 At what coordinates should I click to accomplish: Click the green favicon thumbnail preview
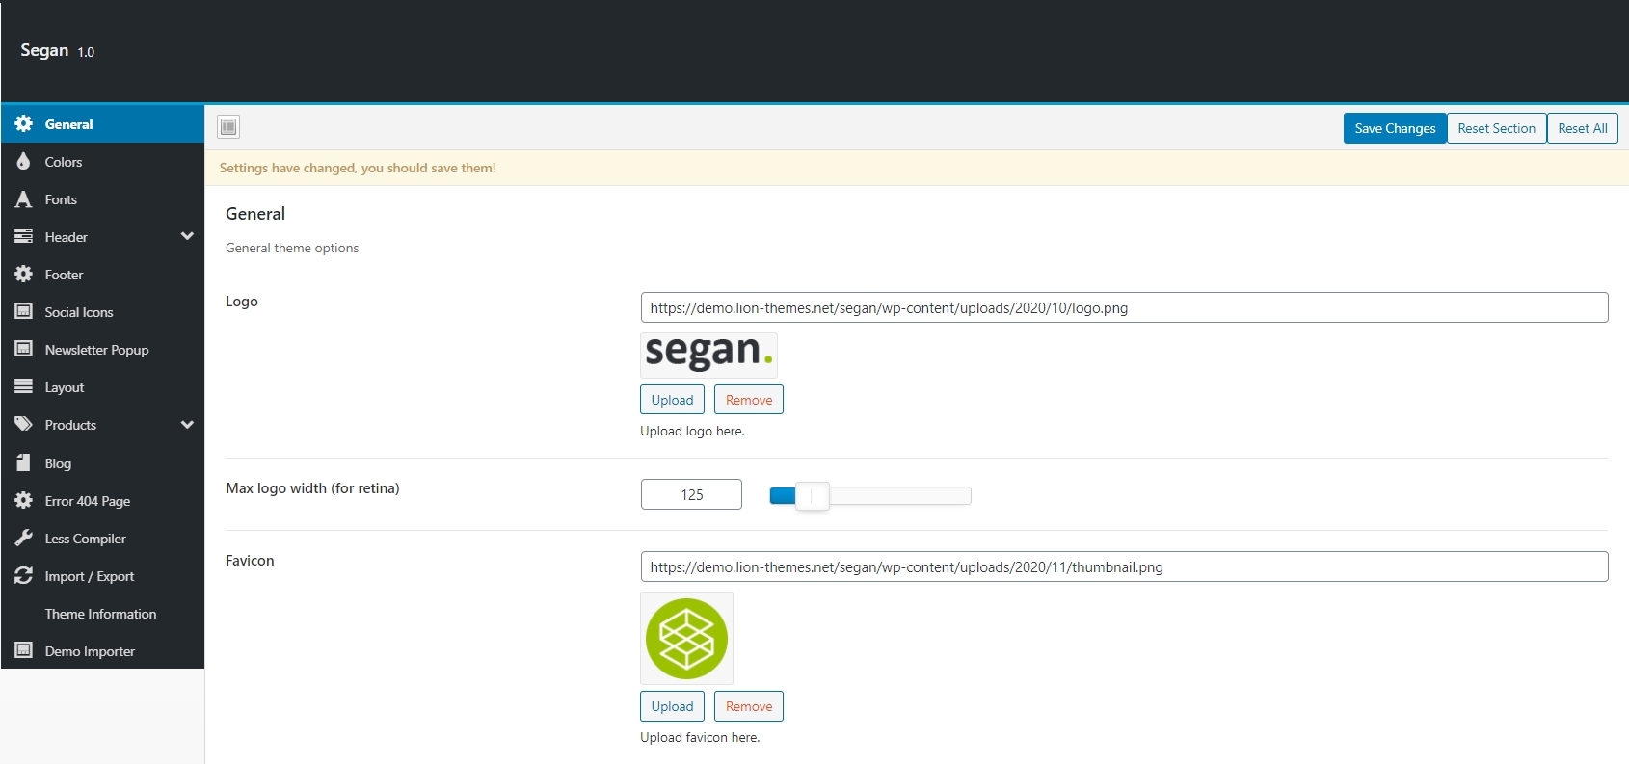[686, 638]
